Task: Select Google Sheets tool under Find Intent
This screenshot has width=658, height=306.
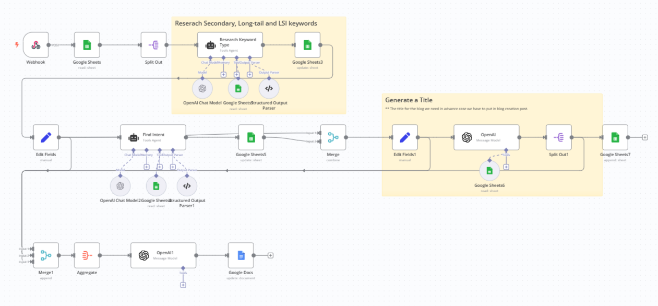Action: point(156,186)
